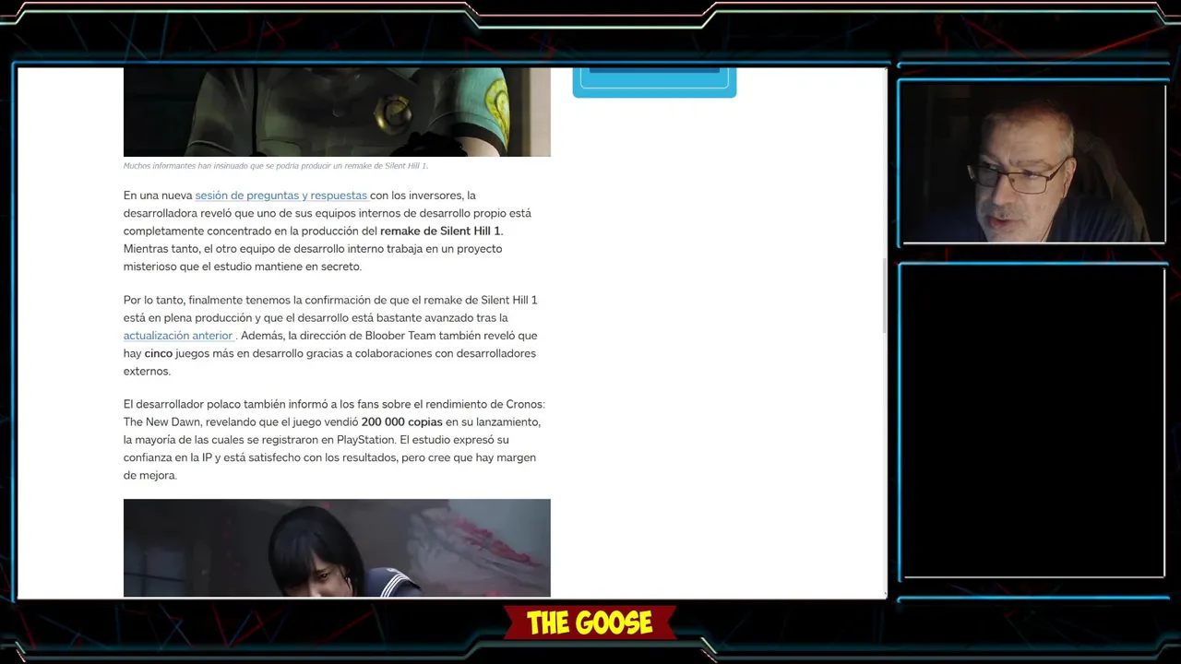Open the 'sesión de preguntas y respuestas' link
Image resolution: width=1181 pixels, height=664 pixels.
coord(280,196)
